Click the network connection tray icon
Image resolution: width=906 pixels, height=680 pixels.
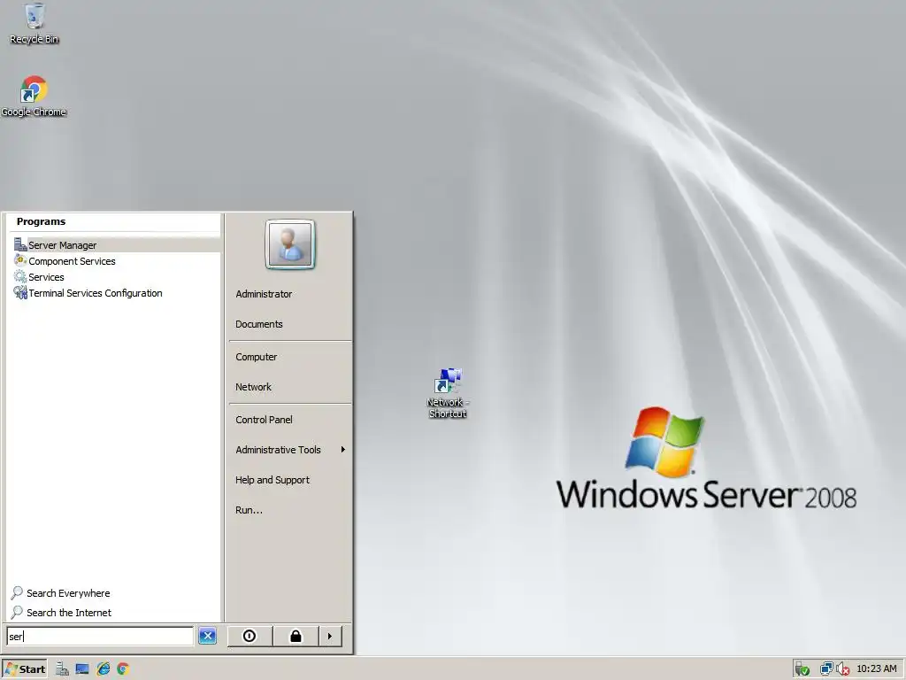click(x=826, y=669)
